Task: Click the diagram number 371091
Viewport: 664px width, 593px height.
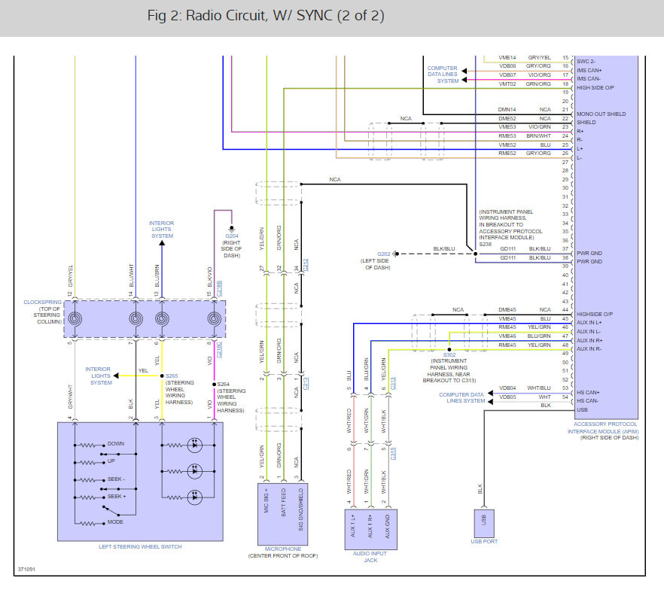Action: [x=26, y=570]
